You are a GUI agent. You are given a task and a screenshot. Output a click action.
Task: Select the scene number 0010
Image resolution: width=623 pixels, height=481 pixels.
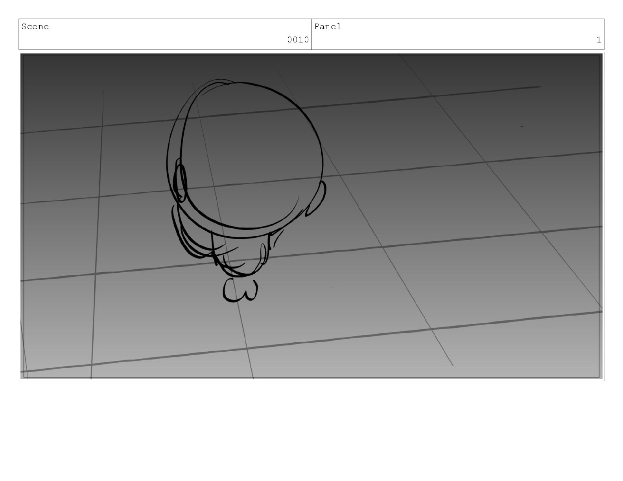pyautogui.click(x=298, y=40)
